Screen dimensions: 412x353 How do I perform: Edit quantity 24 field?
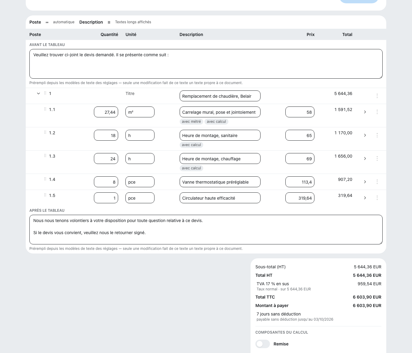(106, 159)
